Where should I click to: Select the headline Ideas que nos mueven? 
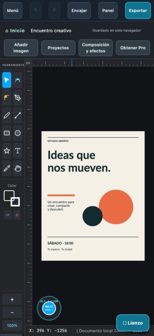coord(79,162)
